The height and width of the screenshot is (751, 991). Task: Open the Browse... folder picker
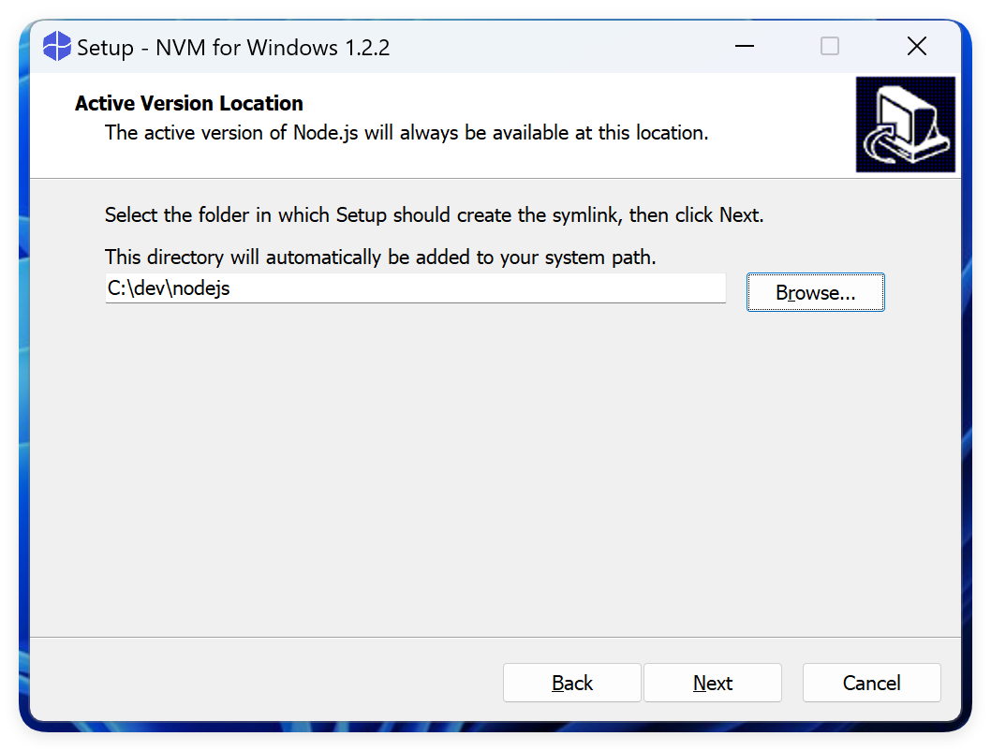[815, 292]
